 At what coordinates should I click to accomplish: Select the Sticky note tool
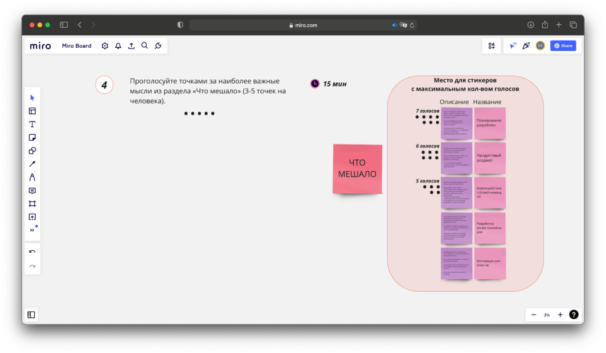pos(33,138)
